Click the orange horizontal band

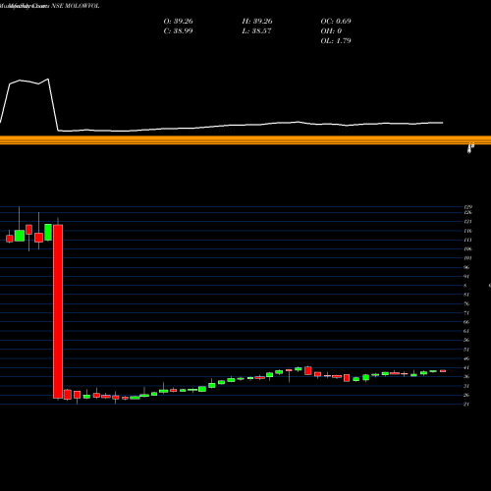tap(245, 140)
